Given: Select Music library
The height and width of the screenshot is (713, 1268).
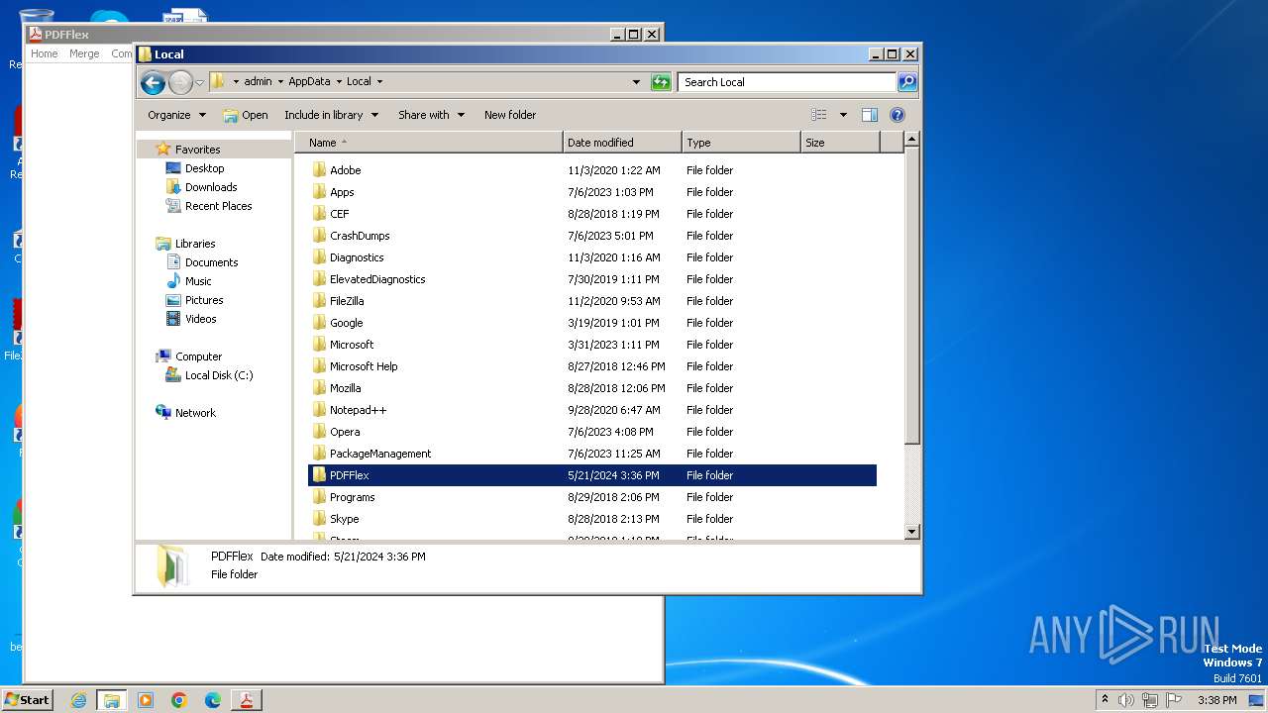Looking at the screenshot, I should pyautogui.click(x=198, y=281).
